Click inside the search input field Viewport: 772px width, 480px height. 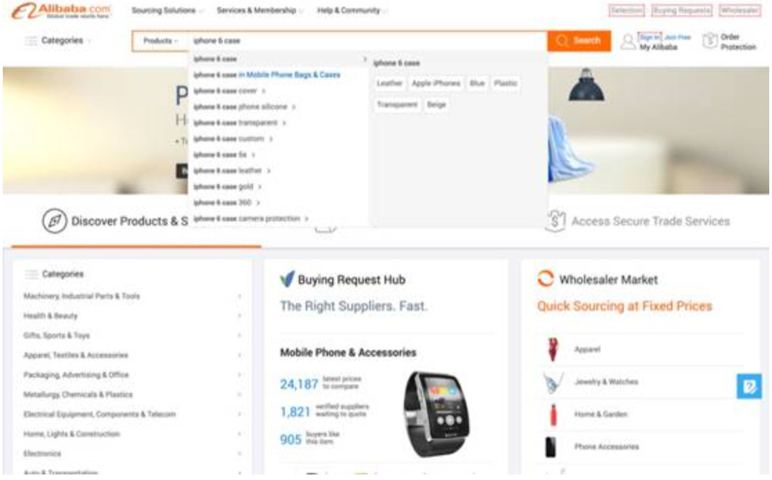tap(368, 41)
